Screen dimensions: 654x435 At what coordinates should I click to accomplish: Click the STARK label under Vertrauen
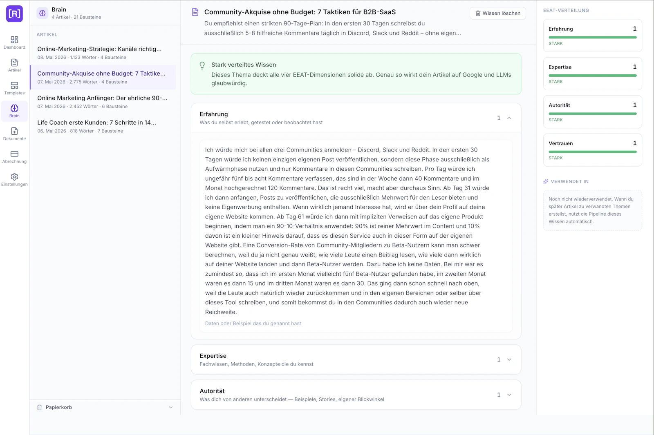click(x=555, y=158)
